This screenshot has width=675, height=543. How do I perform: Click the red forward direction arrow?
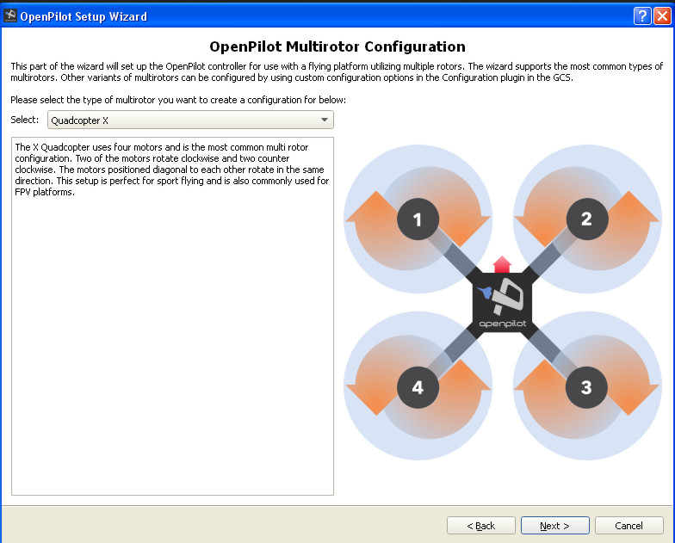502,264
